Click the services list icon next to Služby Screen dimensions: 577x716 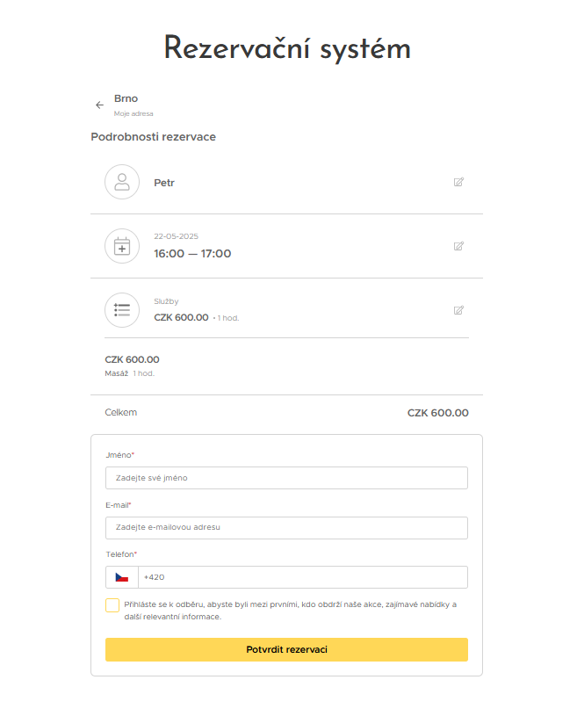pyautogui.click(x=121, y=310)
